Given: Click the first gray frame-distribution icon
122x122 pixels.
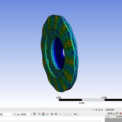Looking at the screenshot, I should click(x=52, y=114).
